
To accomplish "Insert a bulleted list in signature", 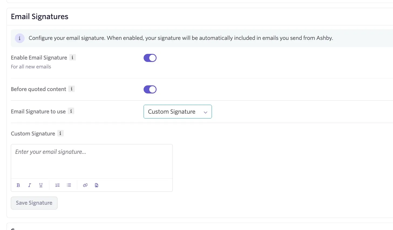I will (x=69, y=185).
